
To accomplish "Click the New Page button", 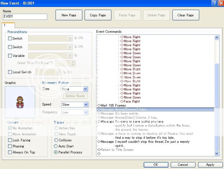I will 69,15.
